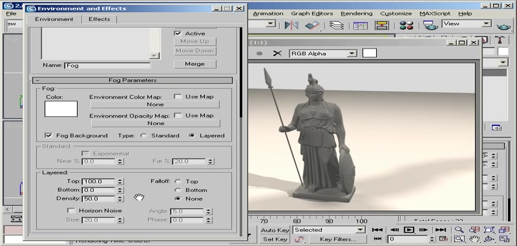This screenshot has width=517, height=246.
Task: Toggle the Fog Background checkbox
Action: click(x=49, y=135)
